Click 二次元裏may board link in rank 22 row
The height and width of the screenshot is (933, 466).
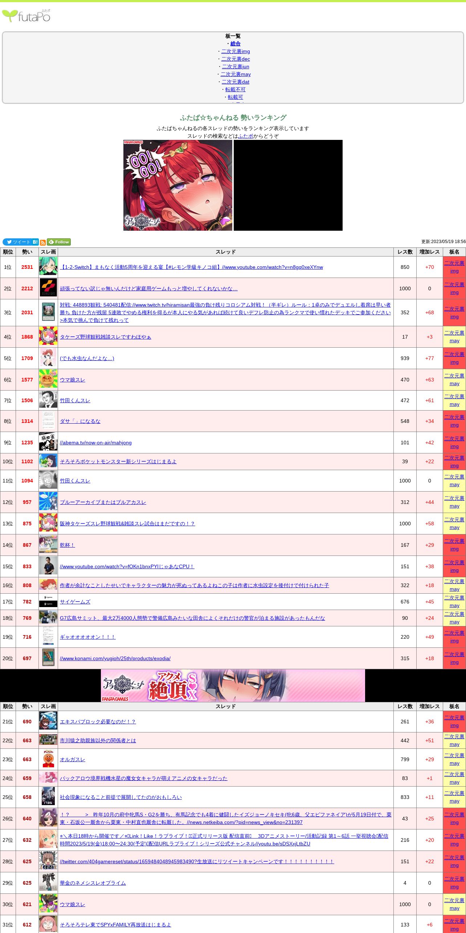point(454,740)
